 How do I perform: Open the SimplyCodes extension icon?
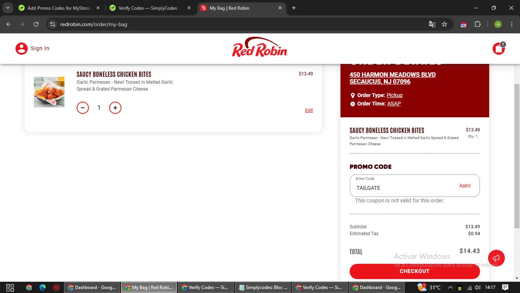463,24
